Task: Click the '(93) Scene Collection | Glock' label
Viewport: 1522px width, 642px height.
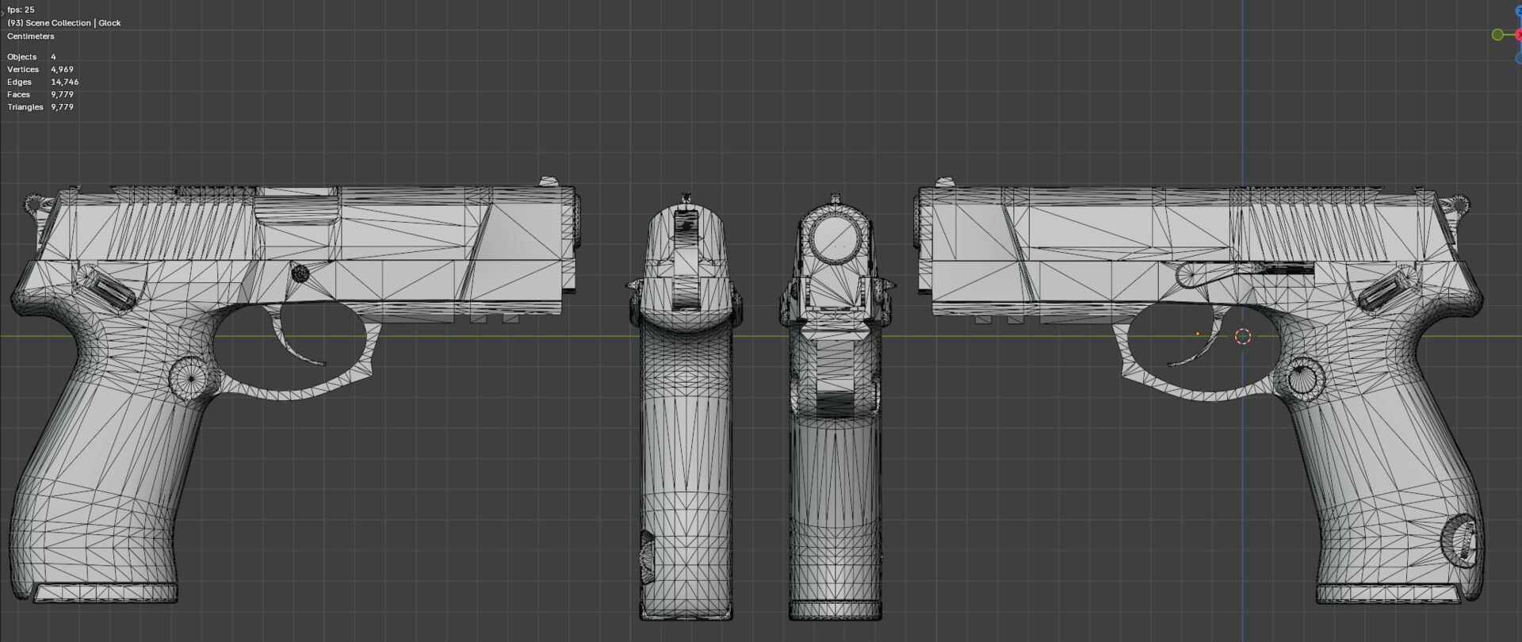Action: tap(64, 23)
